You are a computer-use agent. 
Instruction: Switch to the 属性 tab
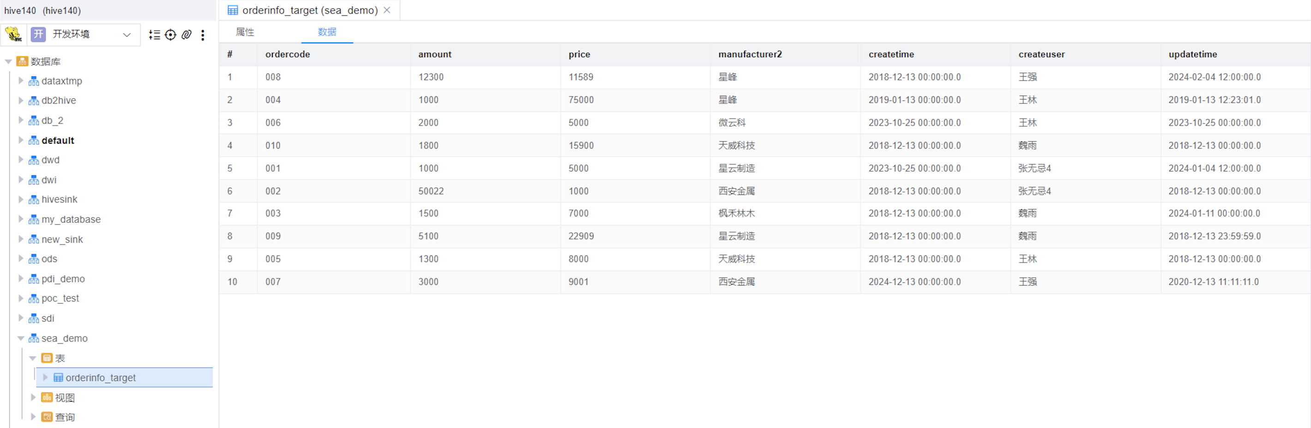(x=245, y=32)
